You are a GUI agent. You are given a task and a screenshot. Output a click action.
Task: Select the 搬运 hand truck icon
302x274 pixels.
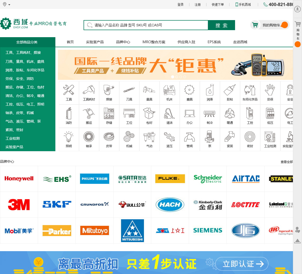pos(89,113)
